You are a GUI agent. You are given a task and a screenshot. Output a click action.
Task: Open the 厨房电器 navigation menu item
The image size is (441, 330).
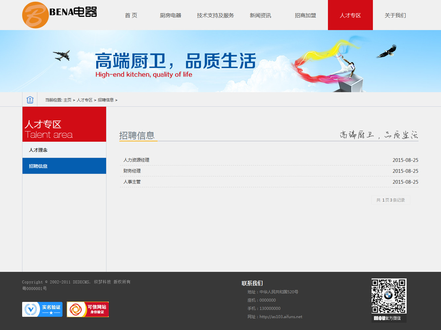click(170, 15)
